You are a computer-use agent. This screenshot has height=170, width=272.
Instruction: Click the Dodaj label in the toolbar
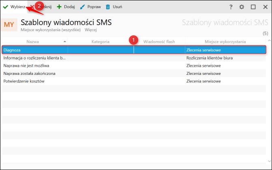(x=69, y=7)
